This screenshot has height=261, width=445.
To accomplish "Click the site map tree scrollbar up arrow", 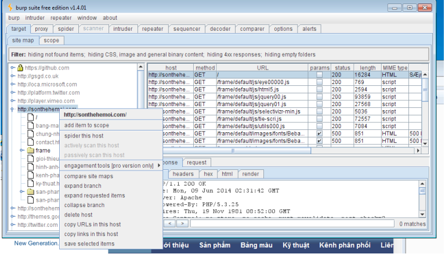I will [x=141, y=67].
